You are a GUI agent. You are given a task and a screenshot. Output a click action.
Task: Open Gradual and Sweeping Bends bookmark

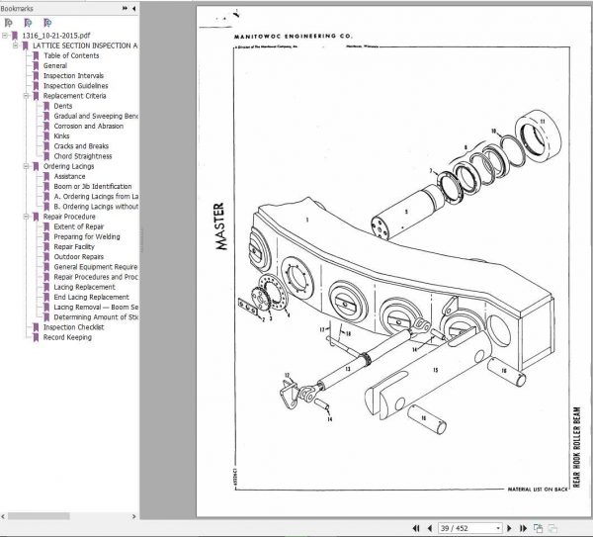click(96, 116)
